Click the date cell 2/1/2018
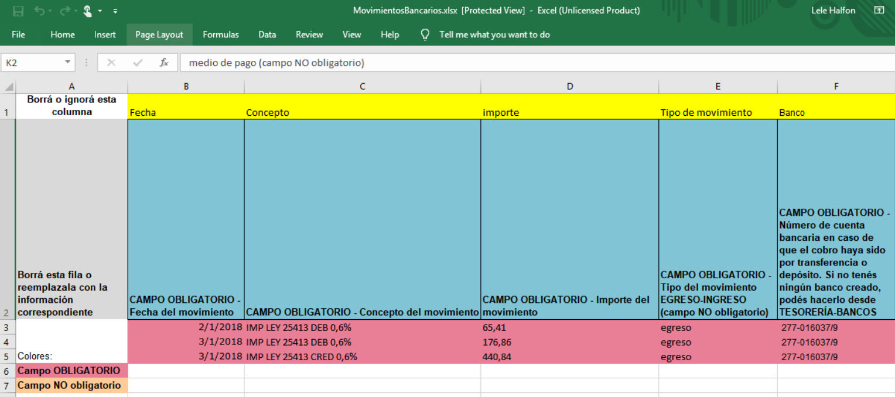The height and width of the screenshot is (397, 895). (x=186, y=327)
